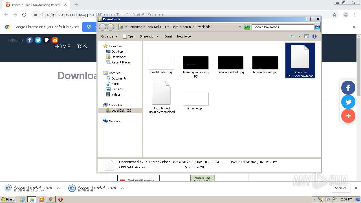
Task: Select publicationchief.jpg file
Action: pyautogui.click(x=230, y=65)
